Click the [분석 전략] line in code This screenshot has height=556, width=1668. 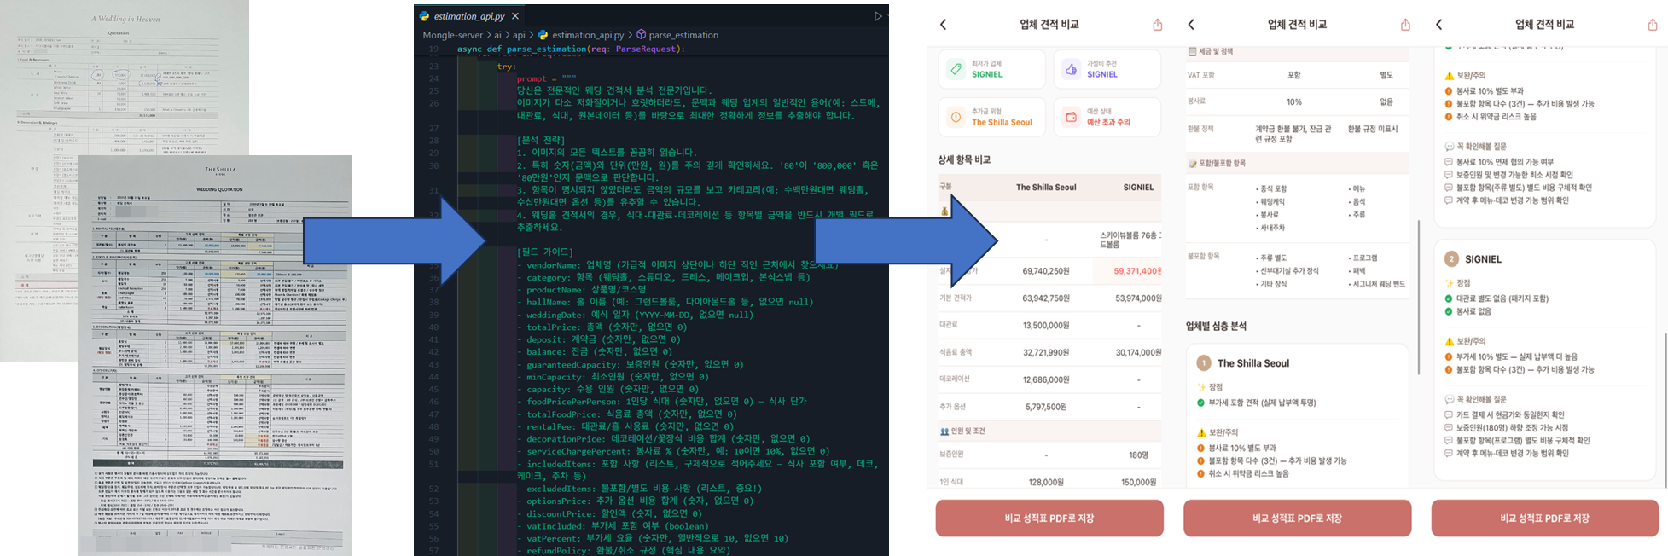541,140
